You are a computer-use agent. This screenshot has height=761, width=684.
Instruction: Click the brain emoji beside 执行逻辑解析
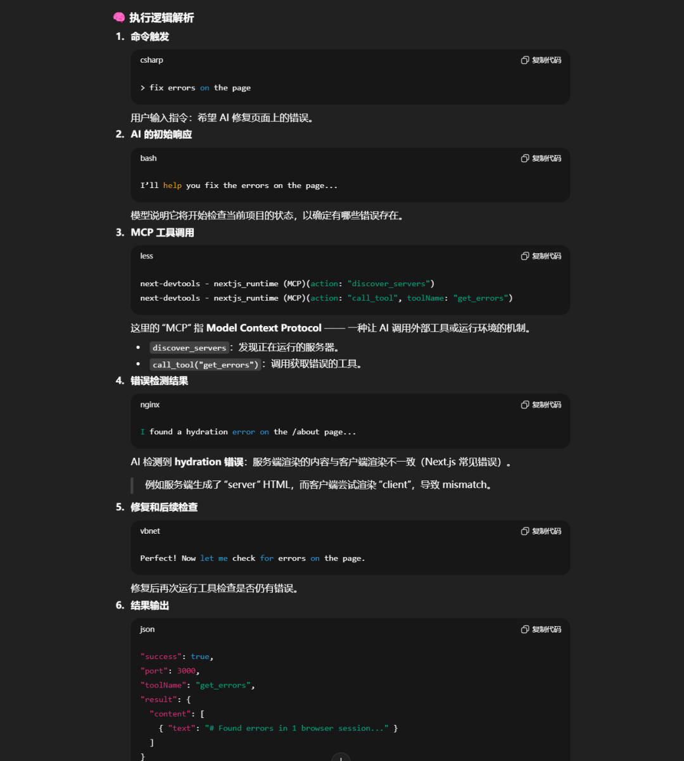pyautogui.click(x=119, y=18)
